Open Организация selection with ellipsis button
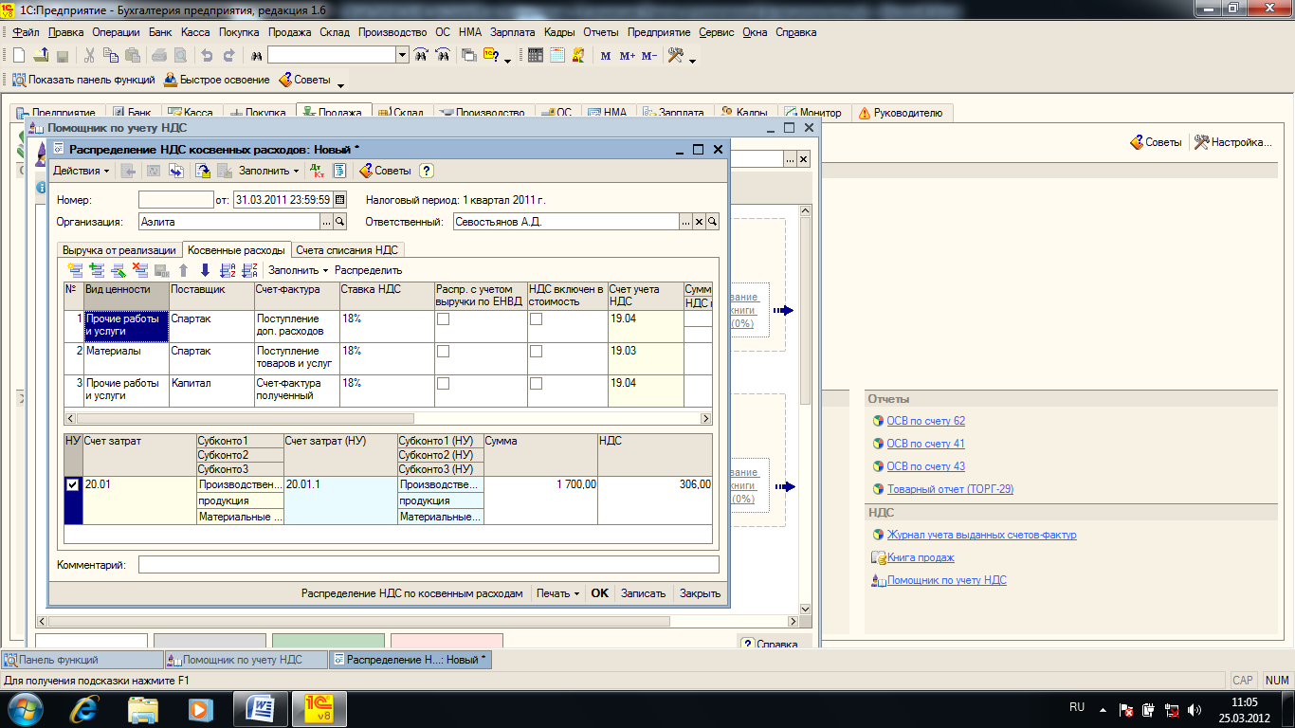Image resolution: width=1295 pixels, height=728 pixels. [x=327, y=222]
